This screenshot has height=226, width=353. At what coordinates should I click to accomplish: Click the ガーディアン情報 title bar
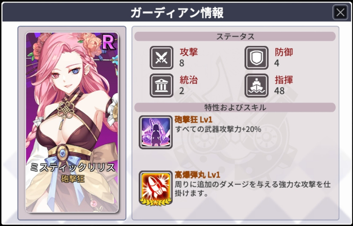(177, 13)
